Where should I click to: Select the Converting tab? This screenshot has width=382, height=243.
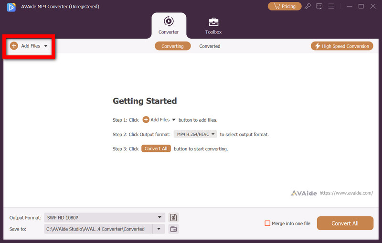point(172,46)
